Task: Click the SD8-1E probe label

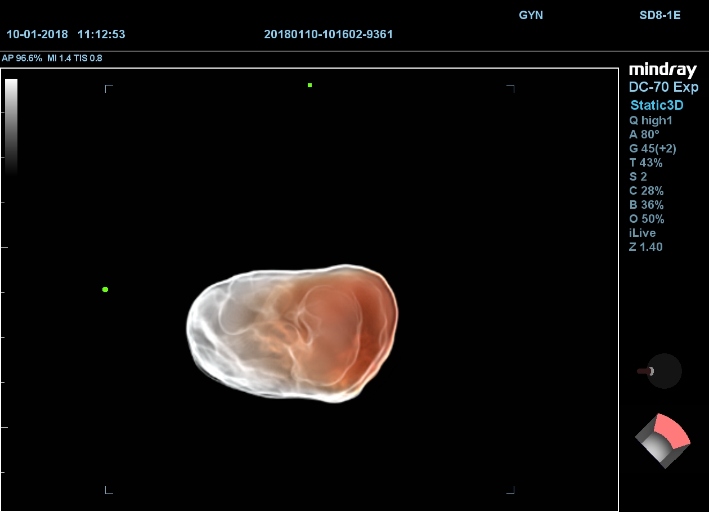Action: pos(659,15)
